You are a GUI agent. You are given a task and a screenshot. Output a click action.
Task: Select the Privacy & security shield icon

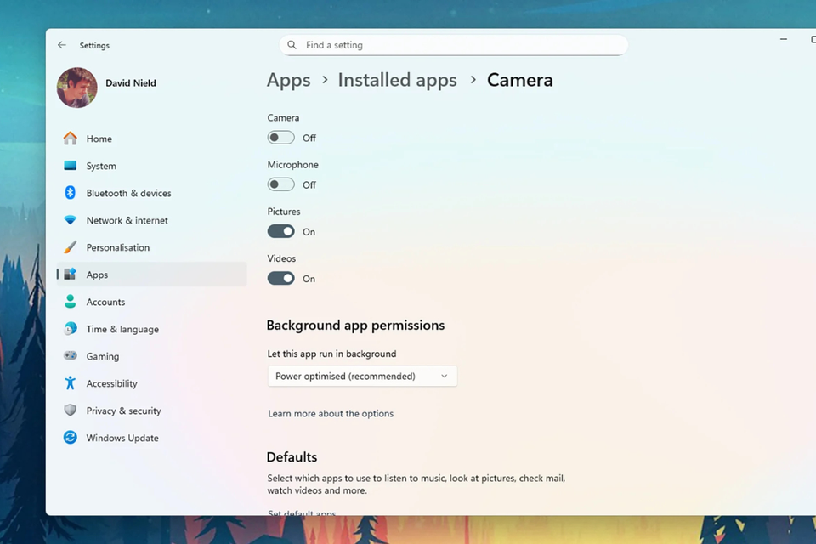70,411
